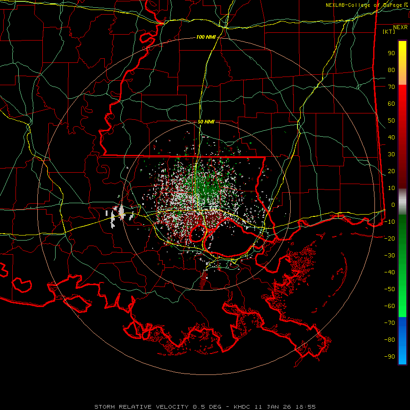This screenshot has width=410, height=410.
Task: Click the gray zero-velocity segment of the color bar
Action: coord(402,201)
